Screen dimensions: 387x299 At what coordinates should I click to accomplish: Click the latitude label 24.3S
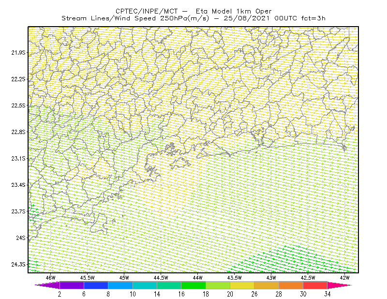coord(18,265)
